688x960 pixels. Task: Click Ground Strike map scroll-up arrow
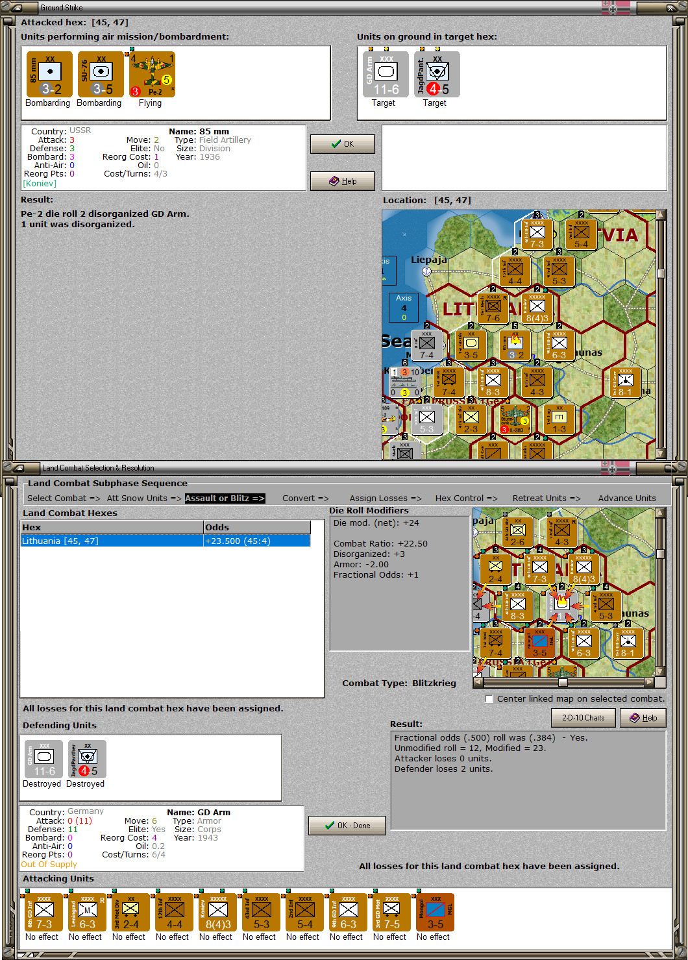pyautogui.click(x=661, y=215)
